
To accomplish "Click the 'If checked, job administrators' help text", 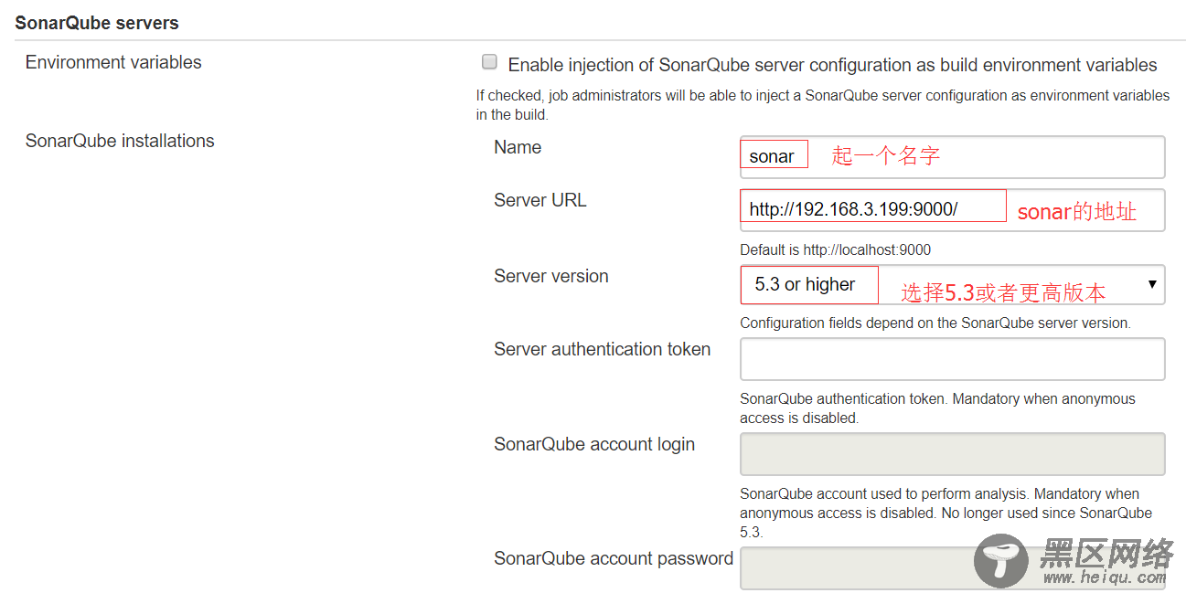I will (x=823, y=105).
